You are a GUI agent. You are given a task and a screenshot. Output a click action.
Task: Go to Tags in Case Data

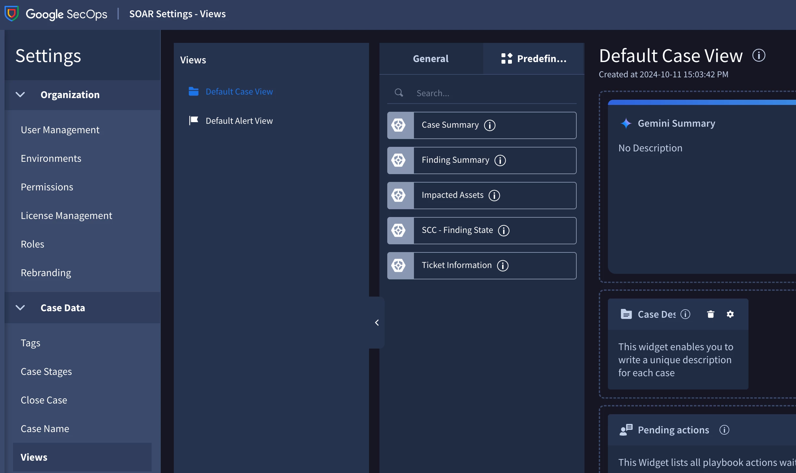pyautogui.click(x=31, y=343)
